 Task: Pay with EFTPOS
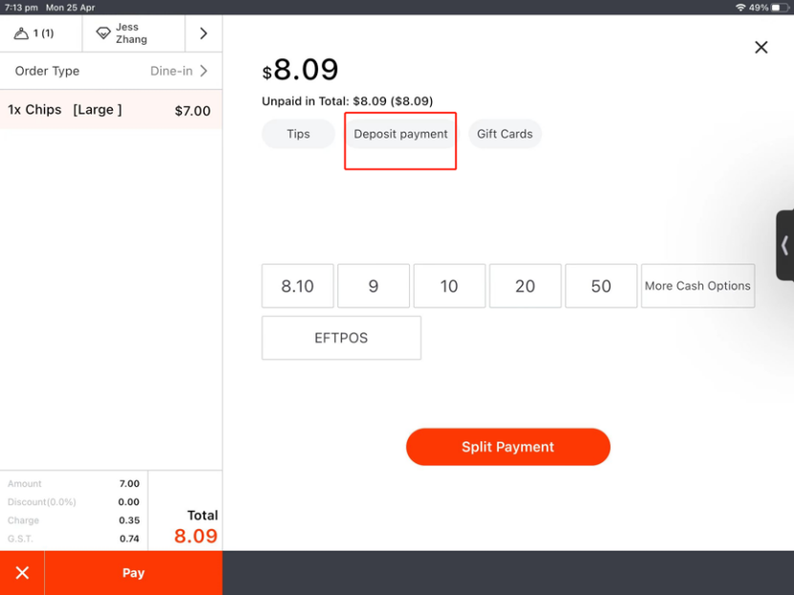[x=341, y=338]
